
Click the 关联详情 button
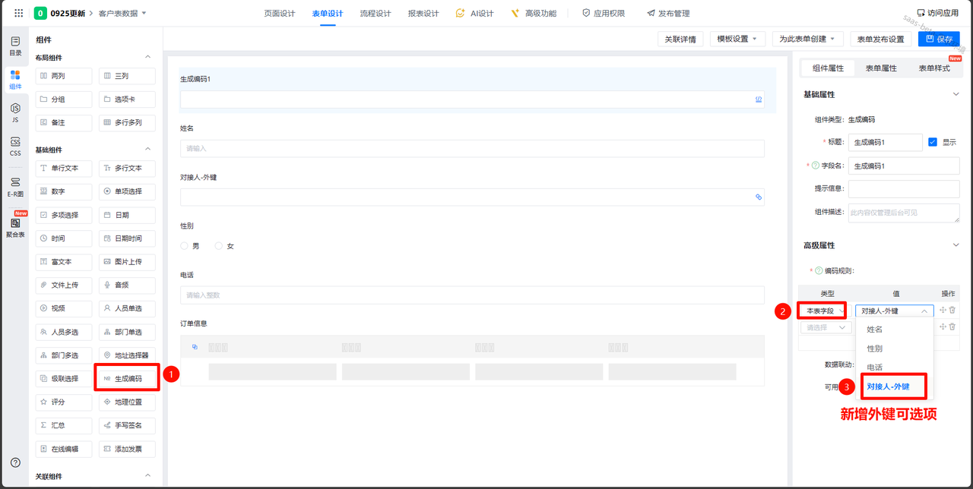[x=680, y=39]
